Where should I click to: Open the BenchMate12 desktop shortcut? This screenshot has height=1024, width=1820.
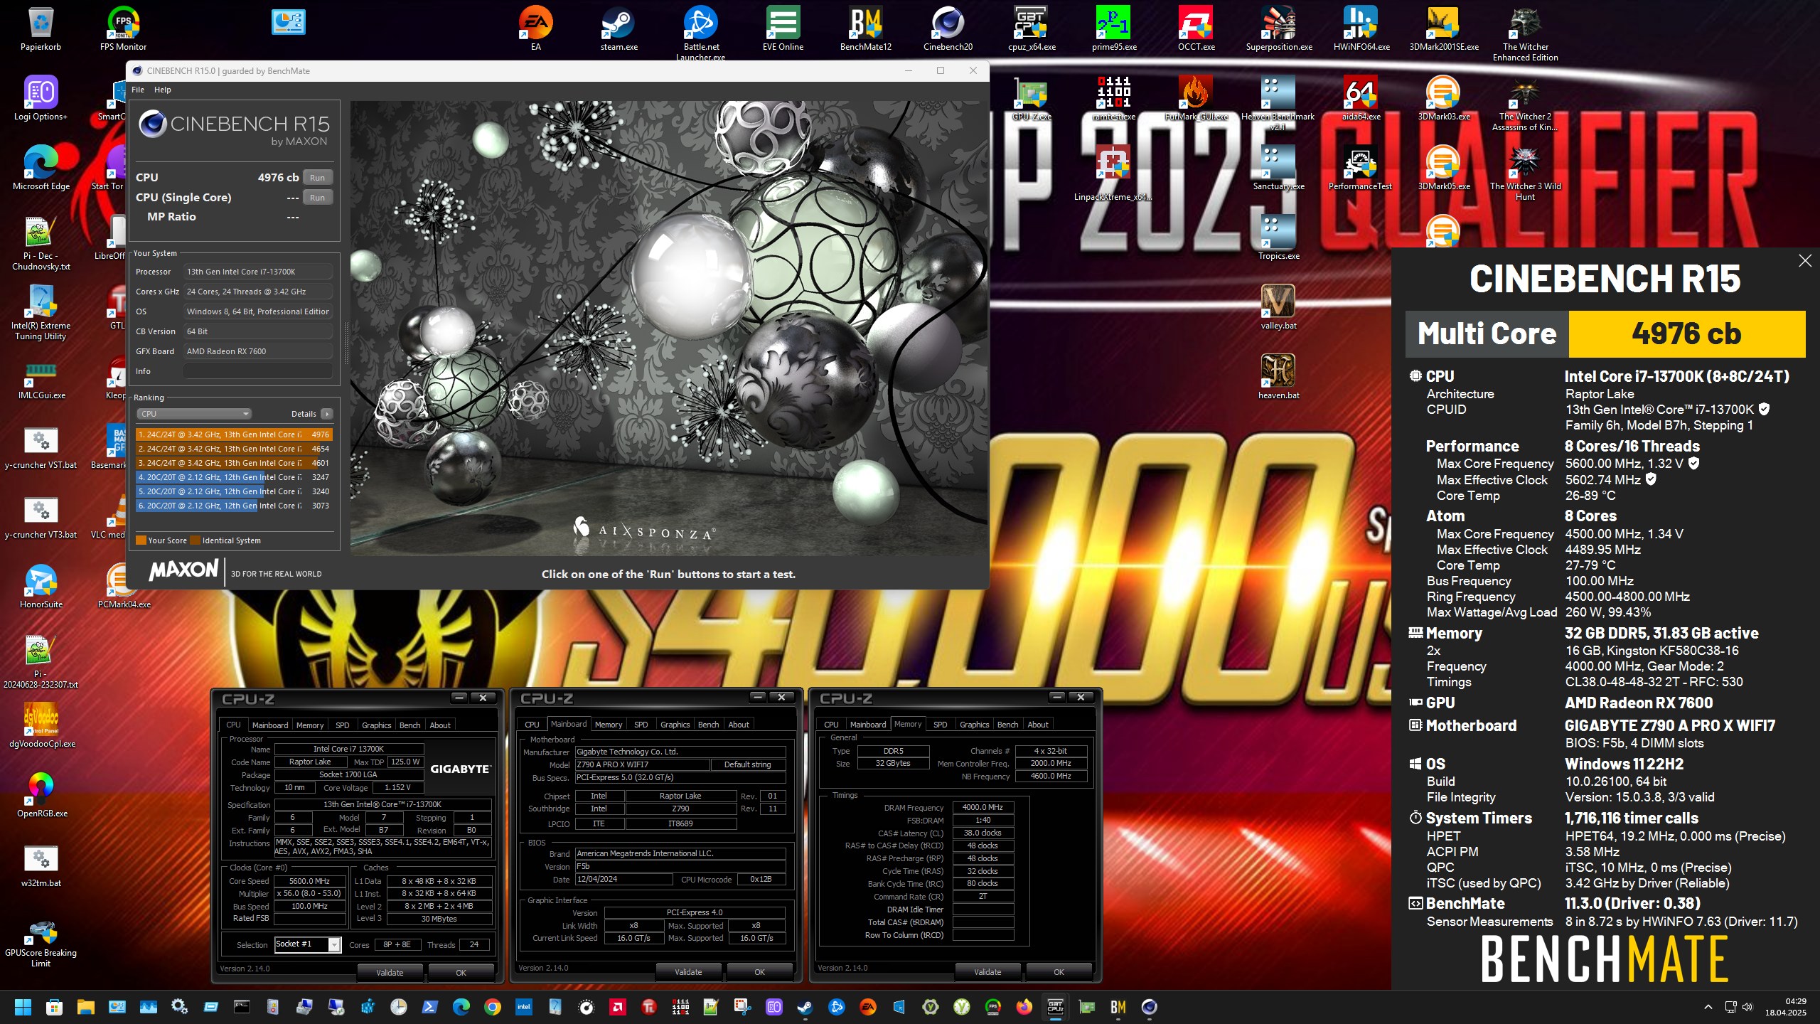coord(865,28)
